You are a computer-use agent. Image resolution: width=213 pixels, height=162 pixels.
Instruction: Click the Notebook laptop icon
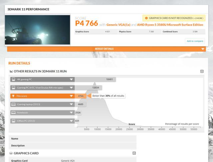[x=13, y=113]
